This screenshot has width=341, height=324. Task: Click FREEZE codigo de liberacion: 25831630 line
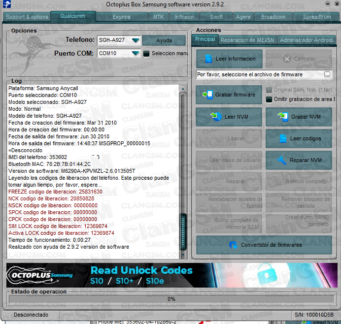pos(55,192)
